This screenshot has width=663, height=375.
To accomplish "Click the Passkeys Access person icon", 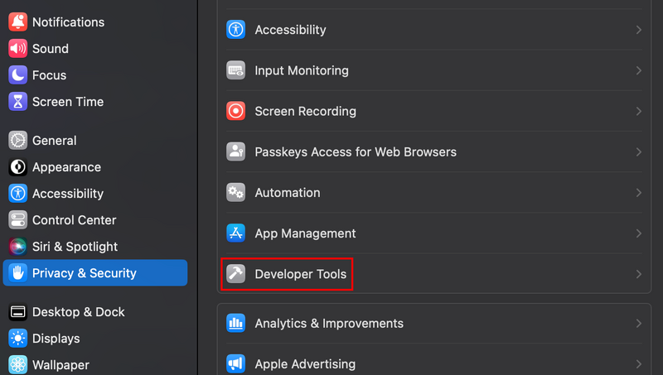I will 235,151.
